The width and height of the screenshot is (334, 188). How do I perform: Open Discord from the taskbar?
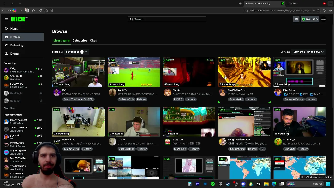click(x=243, y=184)
